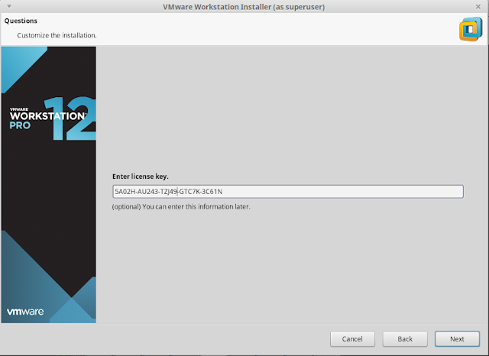Click the VMware Workstation logo icon

pyautogui.click(x=471, y=29)
